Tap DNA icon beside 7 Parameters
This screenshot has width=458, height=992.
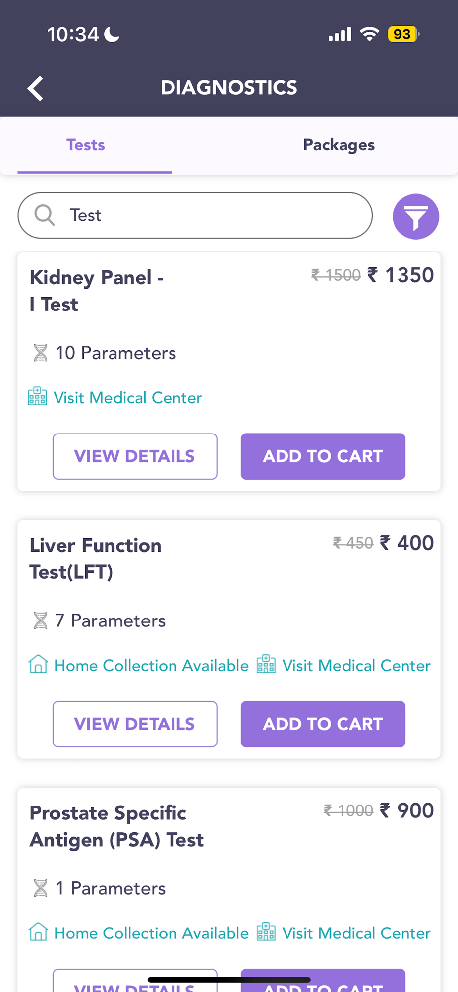pos(41,620)
